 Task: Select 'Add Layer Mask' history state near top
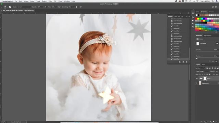pos(178,24)
